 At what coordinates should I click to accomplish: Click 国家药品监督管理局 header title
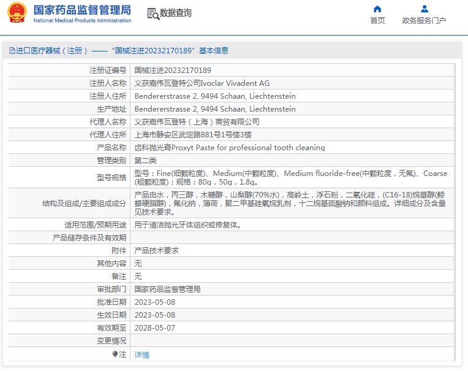pos(82,10)
